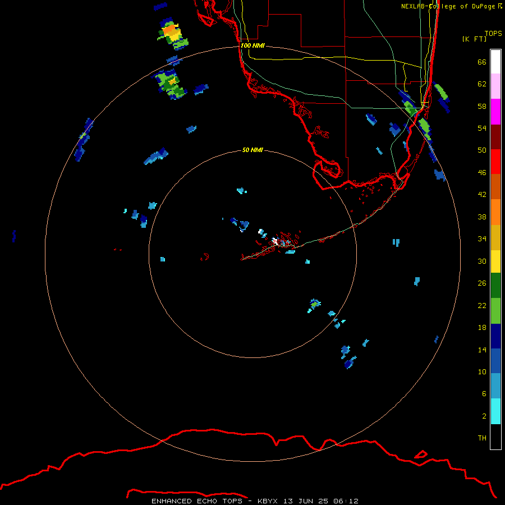Click the dark red legend swatch
This screenshot has width=505, height=505.
tap(495, 137)
